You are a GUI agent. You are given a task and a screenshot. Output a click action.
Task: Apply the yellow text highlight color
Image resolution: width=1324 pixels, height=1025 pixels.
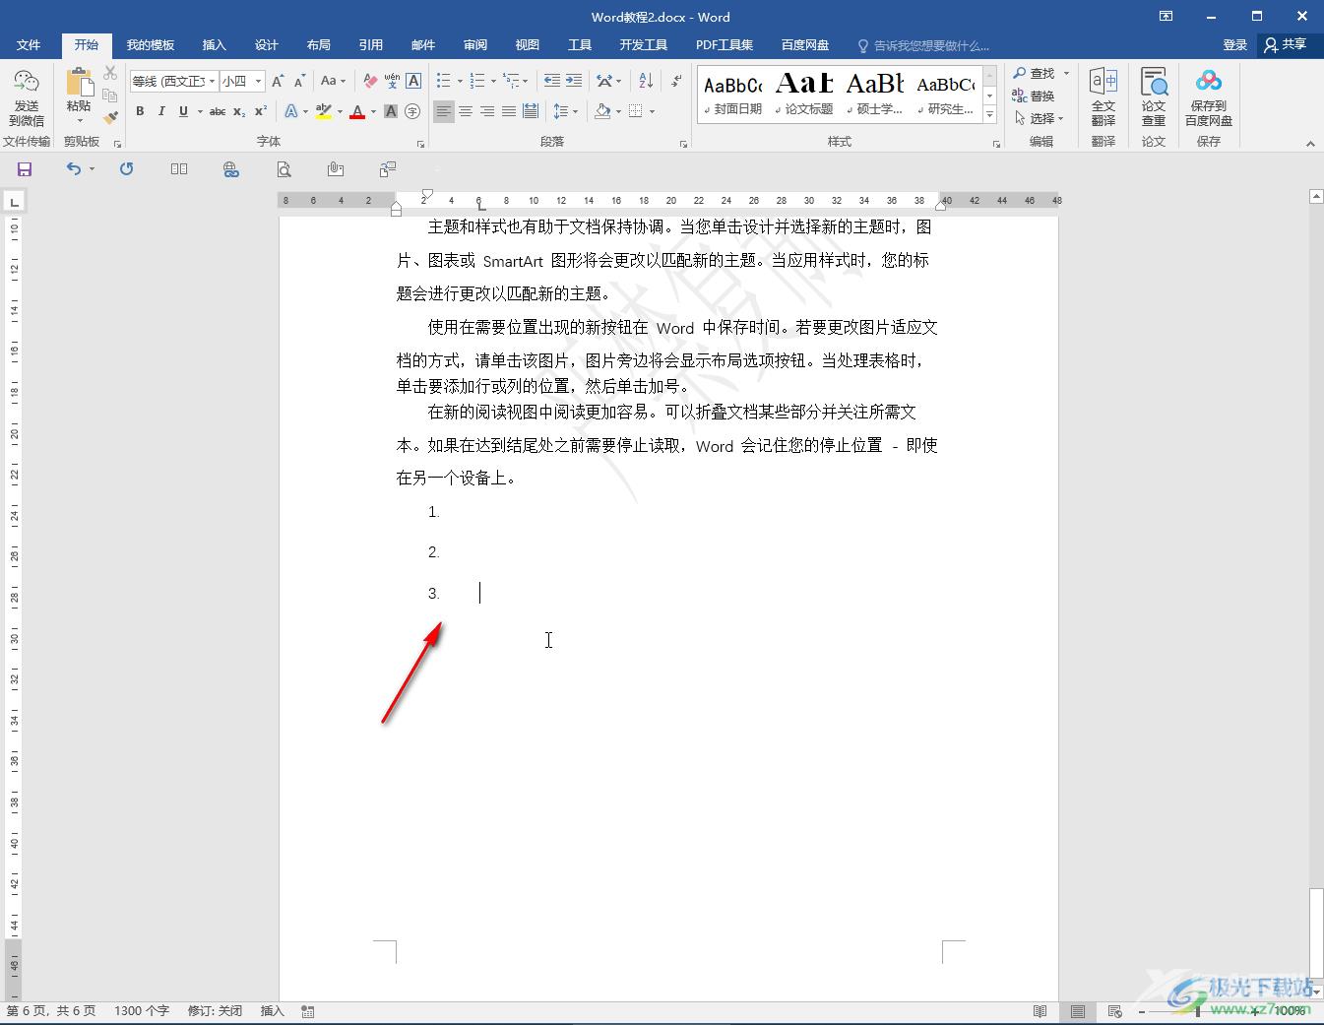[x=324, y=111]
